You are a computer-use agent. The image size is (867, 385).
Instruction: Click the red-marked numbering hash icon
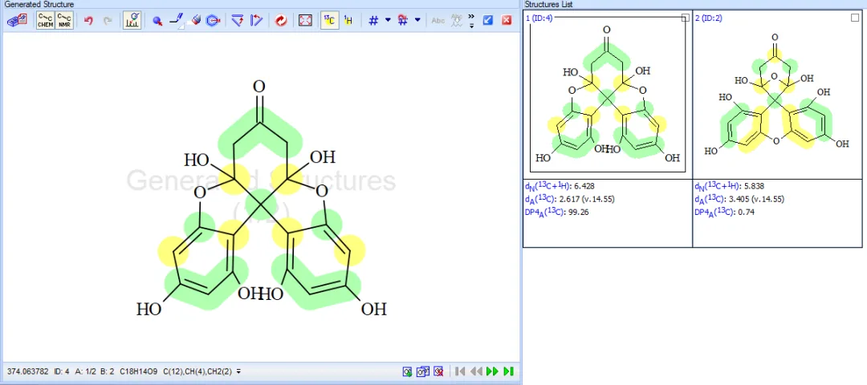(x=403, y=20)
